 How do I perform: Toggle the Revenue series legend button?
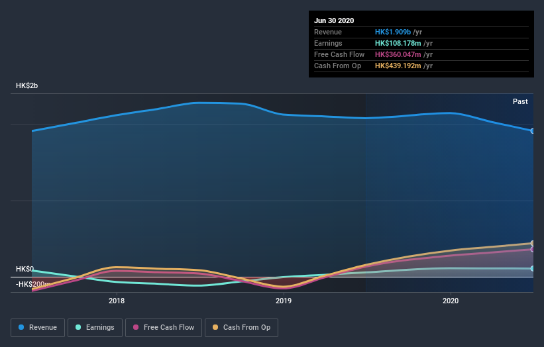(38, 328)
